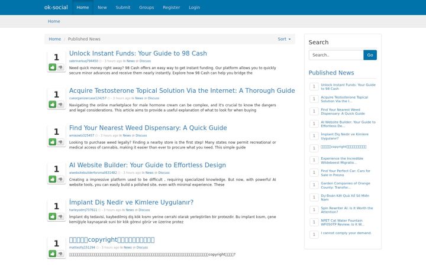This screenshot has width=426, height=266.
Task: Open 'Unlock Instant Funds: Your Guide to 98 Cash' headline
Action: [x=138, y=53]
